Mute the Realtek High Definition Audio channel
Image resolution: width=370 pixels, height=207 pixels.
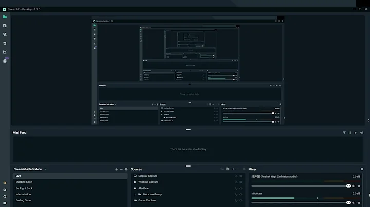click(354, 186)
